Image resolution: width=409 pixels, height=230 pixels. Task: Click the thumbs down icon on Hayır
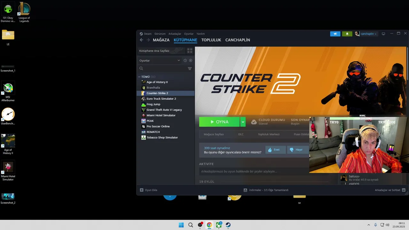[x=292, y=150]
